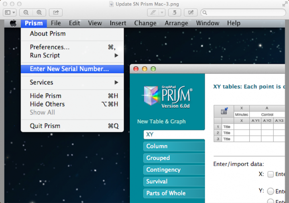Screen dimensions: 289x203
Task: Click the table import icon in sample table
Action: click(224, 111)
